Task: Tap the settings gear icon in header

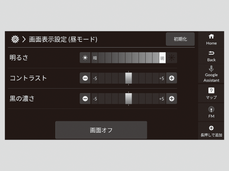Action: pos(15,39)
